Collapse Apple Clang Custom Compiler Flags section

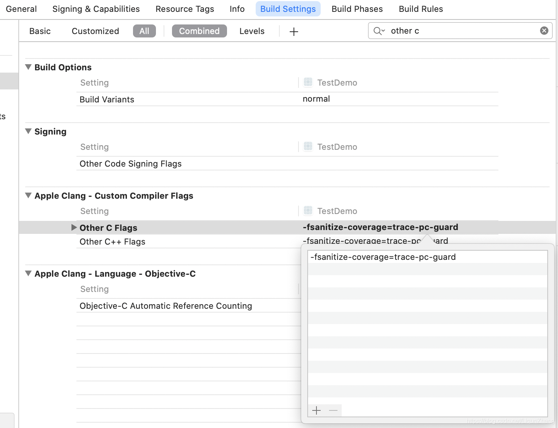coord(28,195)
